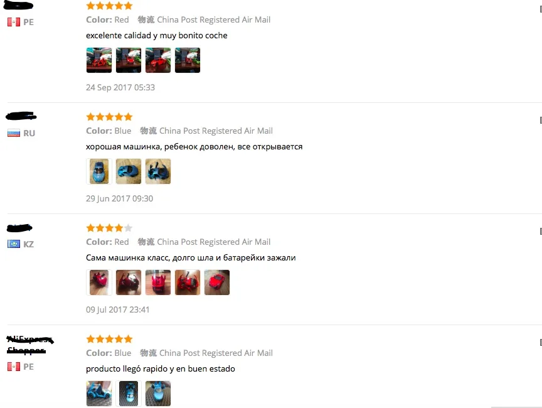542x408 pixels.
Task: Click the logistics icon in KZ Red review
Action: pyautogui.click(x=146, y=242)
